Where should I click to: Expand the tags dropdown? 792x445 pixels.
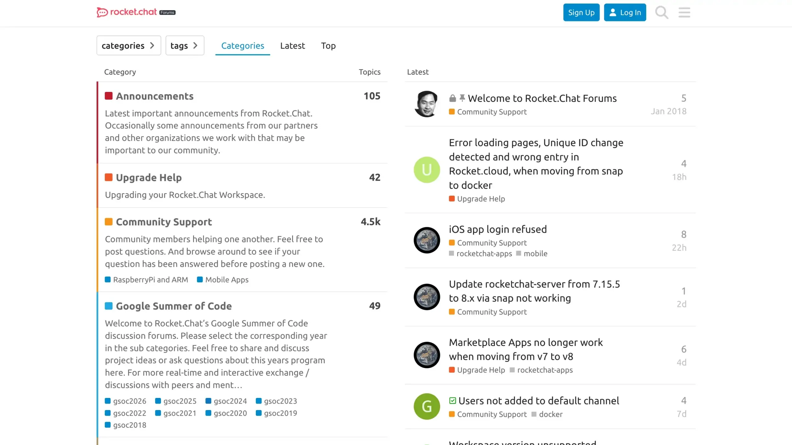click(x=185, y=45)
